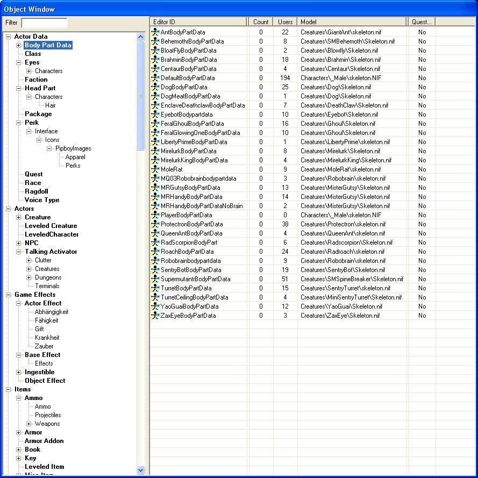Collapse the Actor Data tree node

8,37
